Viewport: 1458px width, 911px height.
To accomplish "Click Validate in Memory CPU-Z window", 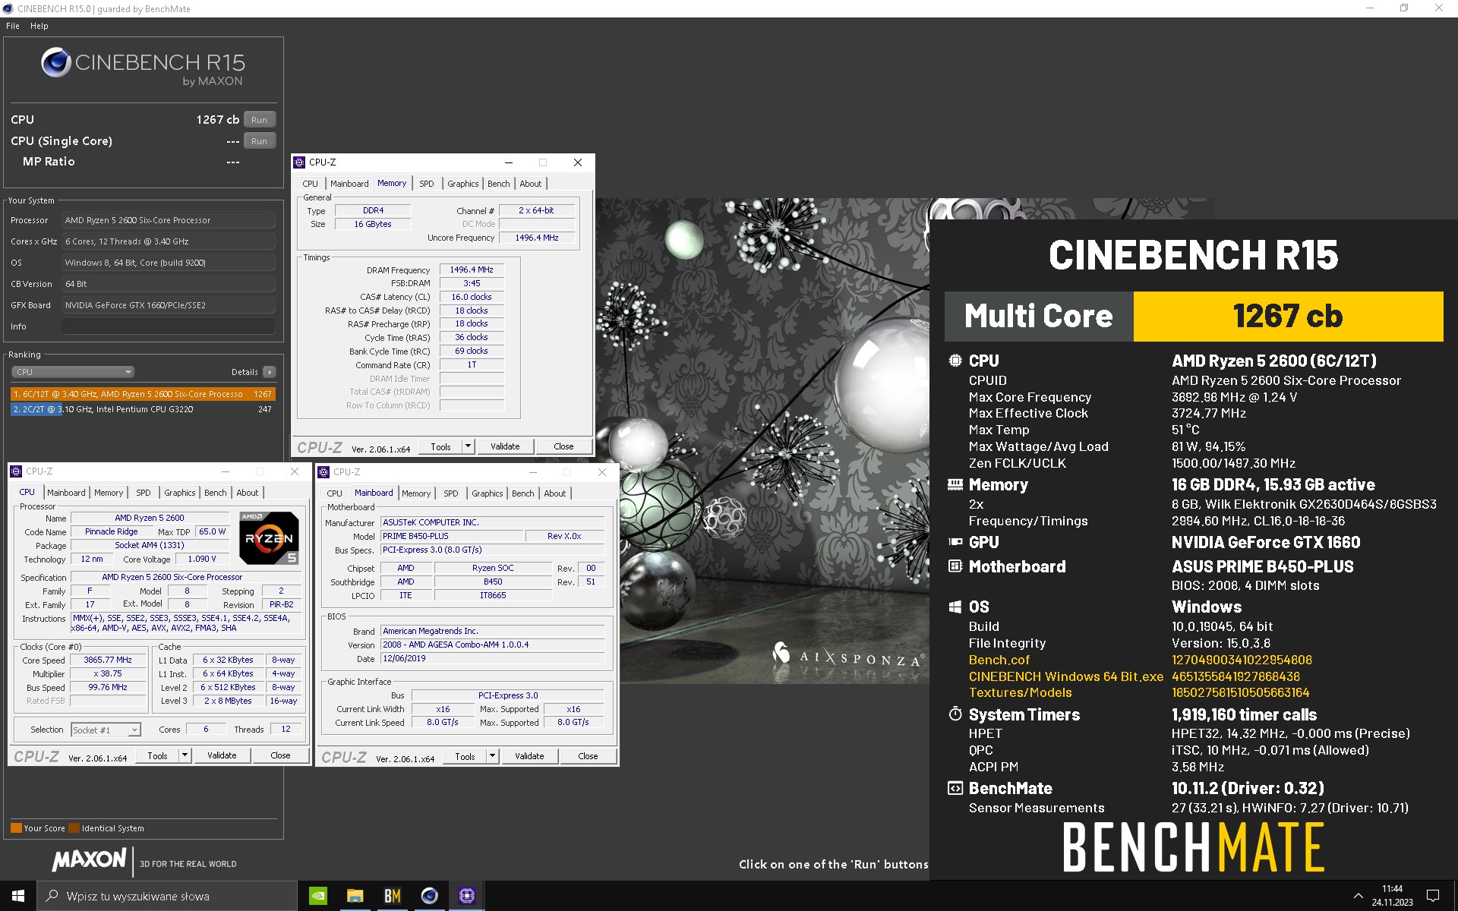I will pyautogui.click(x=505, y=446).
